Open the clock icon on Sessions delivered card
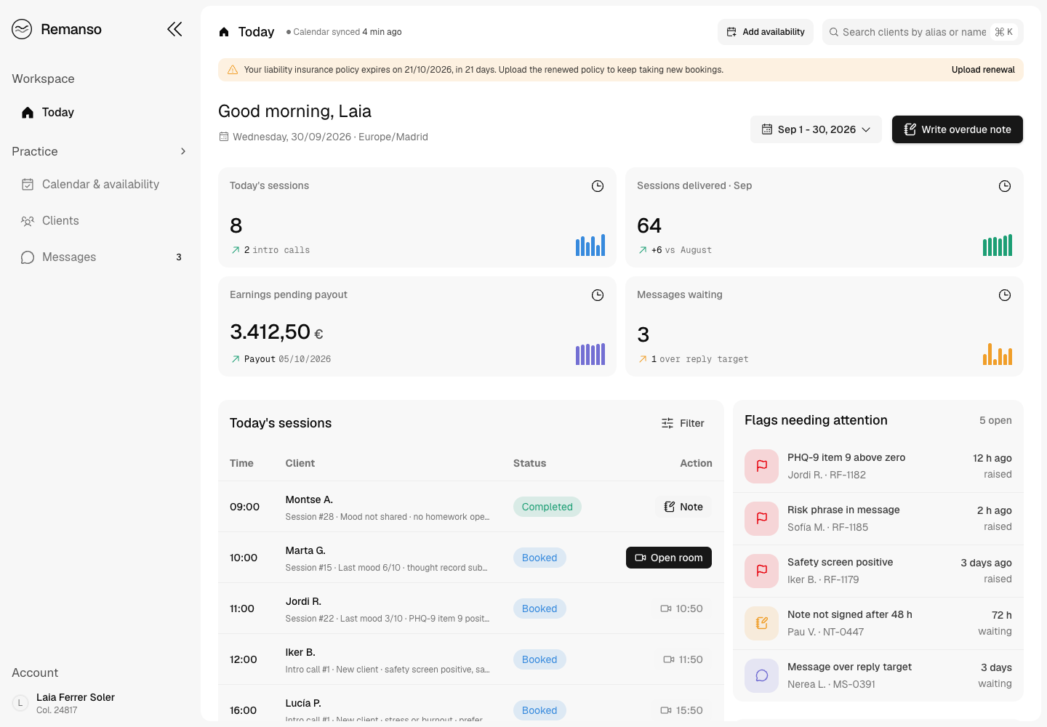 [1005, 186]
